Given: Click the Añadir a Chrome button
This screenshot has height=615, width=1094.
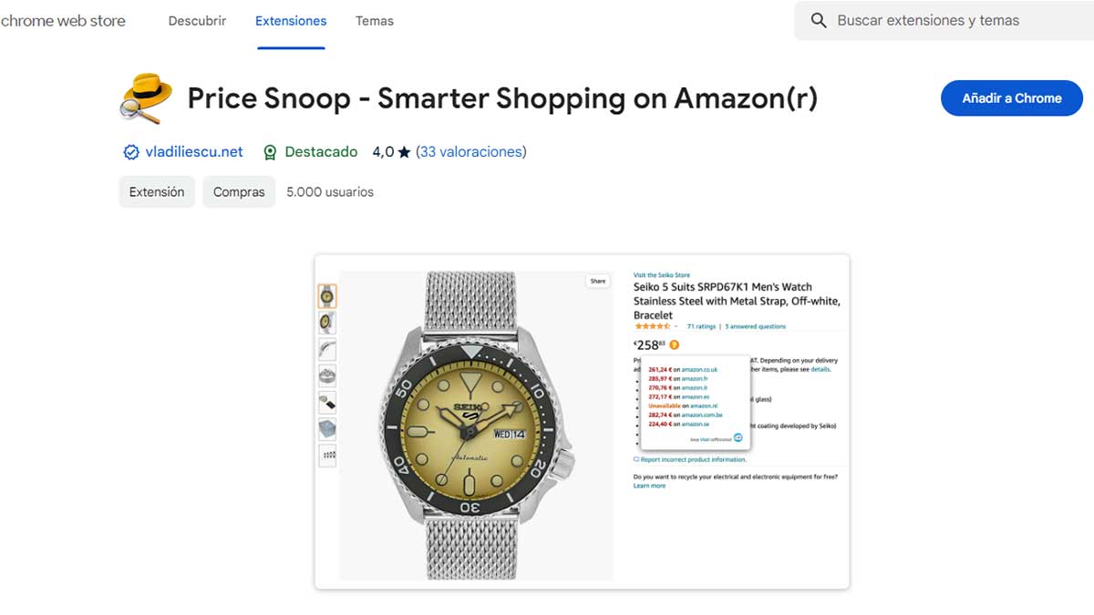Looking at the screenshot, I should [x=1011, y=97].
